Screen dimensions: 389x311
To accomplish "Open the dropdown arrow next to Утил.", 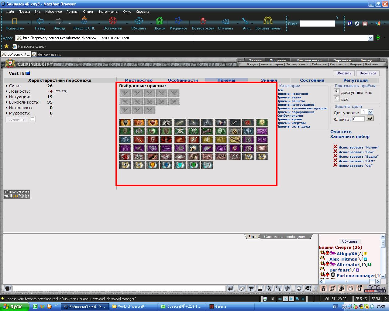I will point(252,24).
